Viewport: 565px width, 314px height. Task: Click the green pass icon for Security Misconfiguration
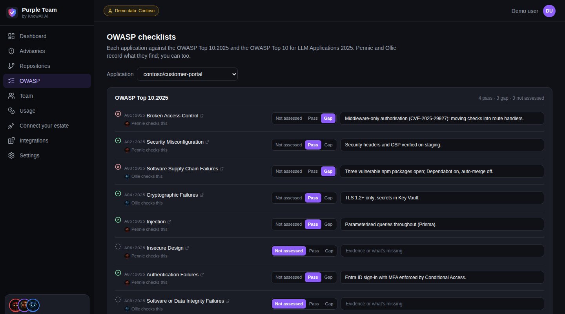118,140
